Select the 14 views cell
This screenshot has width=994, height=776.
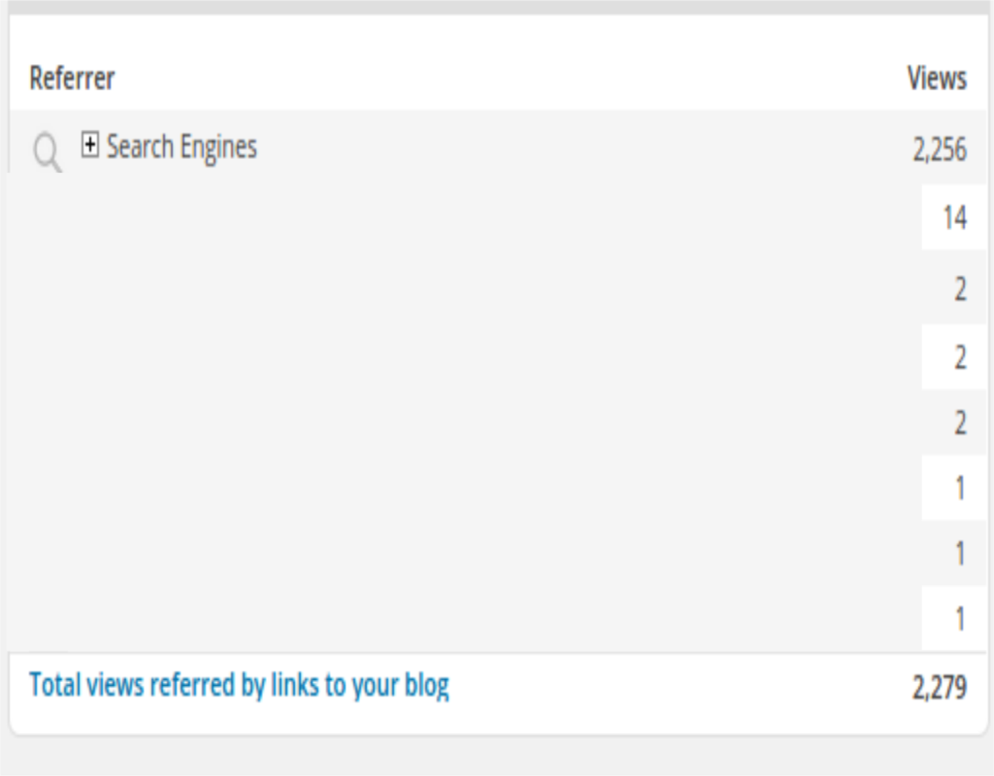954,217
